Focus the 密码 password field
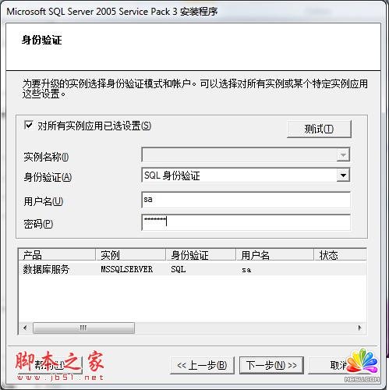The width and height of the screenshot is (389, 390). [x=246, y=222]
